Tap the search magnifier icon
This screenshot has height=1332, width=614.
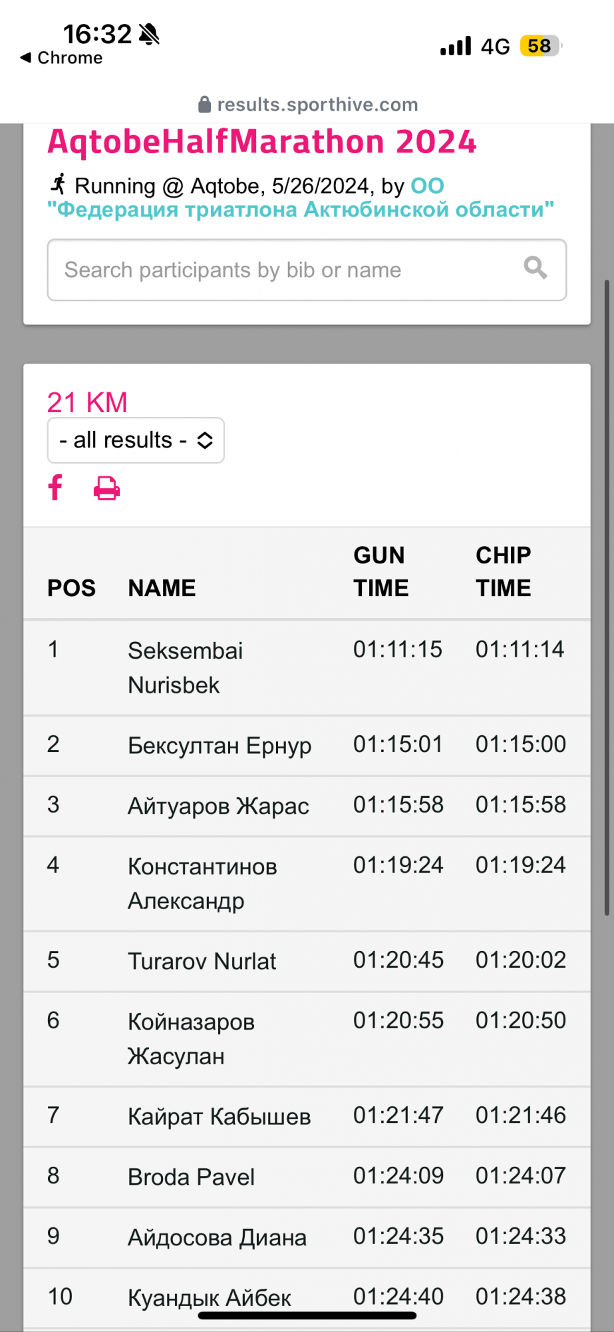point(535,268)
